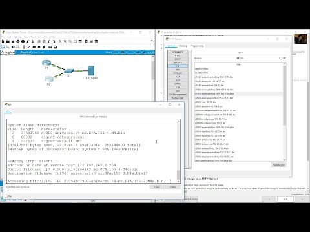Select DNS in the services list
The height and width of the screenshot is (232, 310).
point(178,70)
